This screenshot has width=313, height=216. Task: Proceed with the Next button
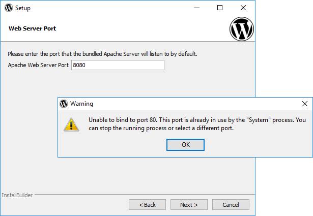[188, 205]
